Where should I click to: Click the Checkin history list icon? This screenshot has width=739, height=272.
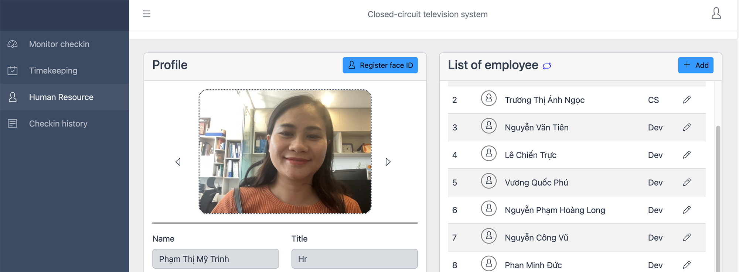[13, 124]
